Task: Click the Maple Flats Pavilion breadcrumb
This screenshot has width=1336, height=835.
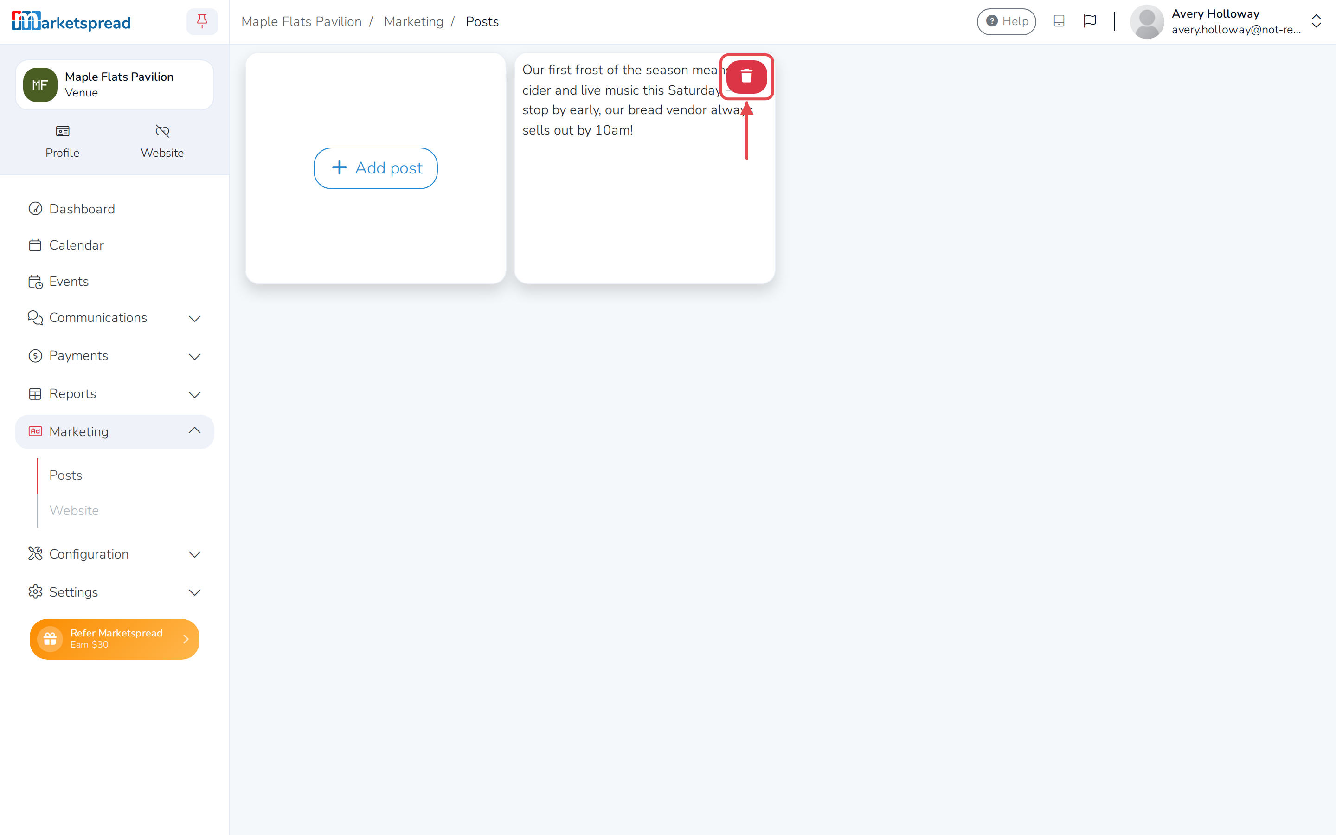Action: [x=302, y=21]
